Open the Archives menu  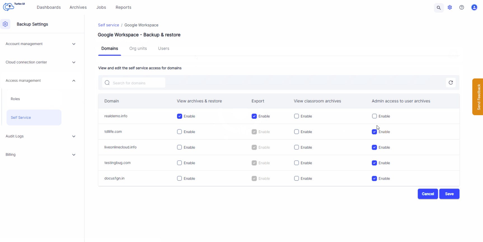[78, 7]
